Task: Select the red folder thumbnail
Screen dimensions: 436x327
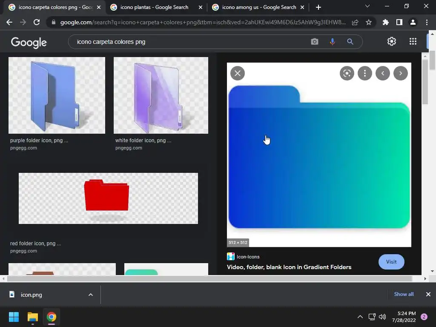Action: [108, 198]
